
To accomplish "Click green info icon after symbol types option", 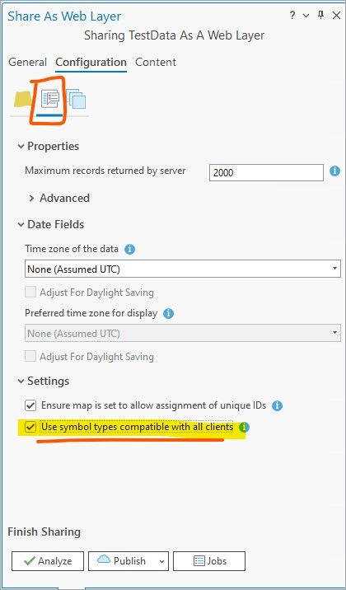I will (245, 428).
